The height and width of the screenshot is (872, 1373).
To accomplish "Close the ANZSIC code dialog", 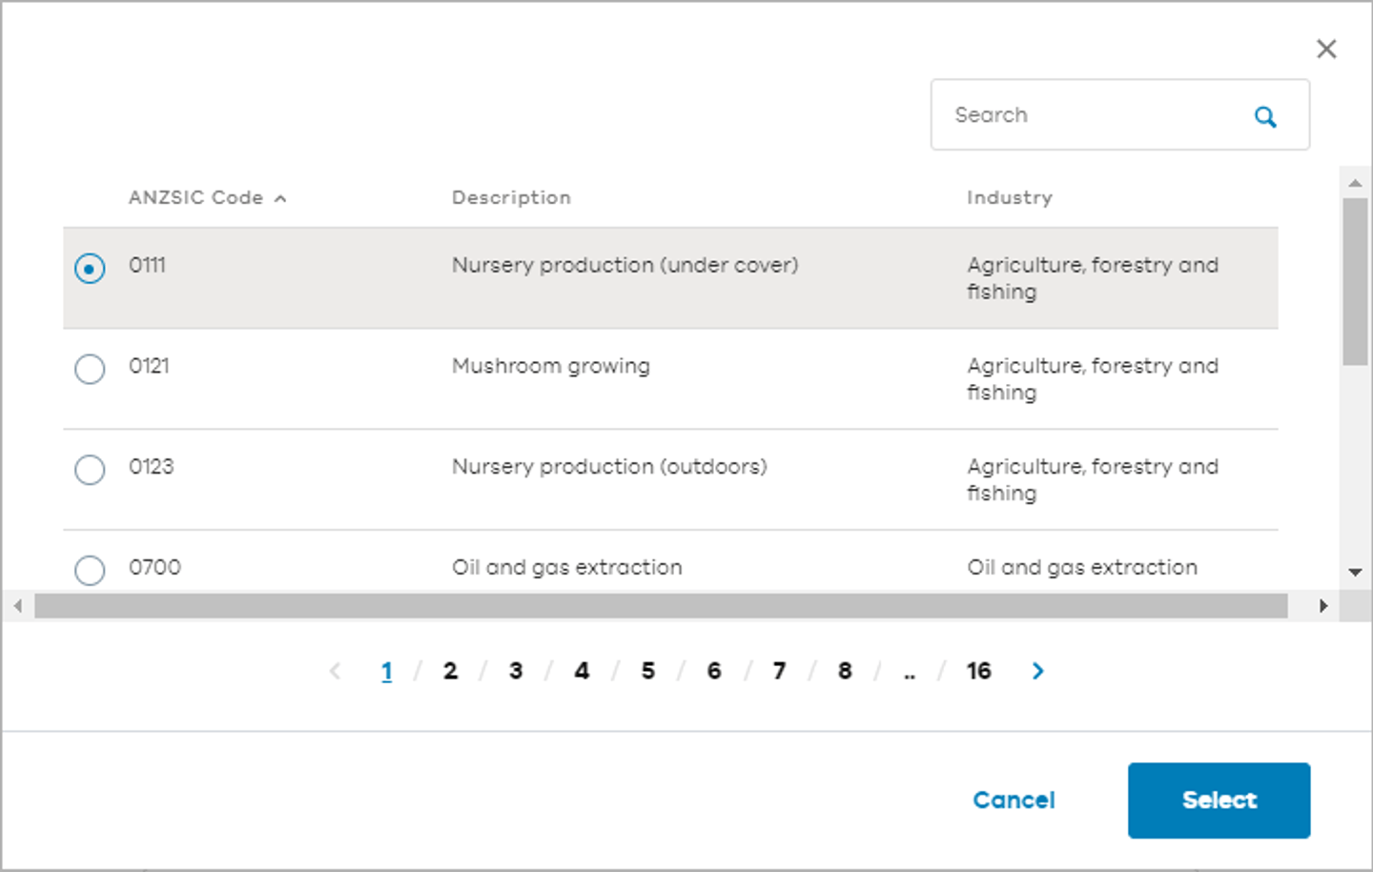I will click(x=1326, y=49).
